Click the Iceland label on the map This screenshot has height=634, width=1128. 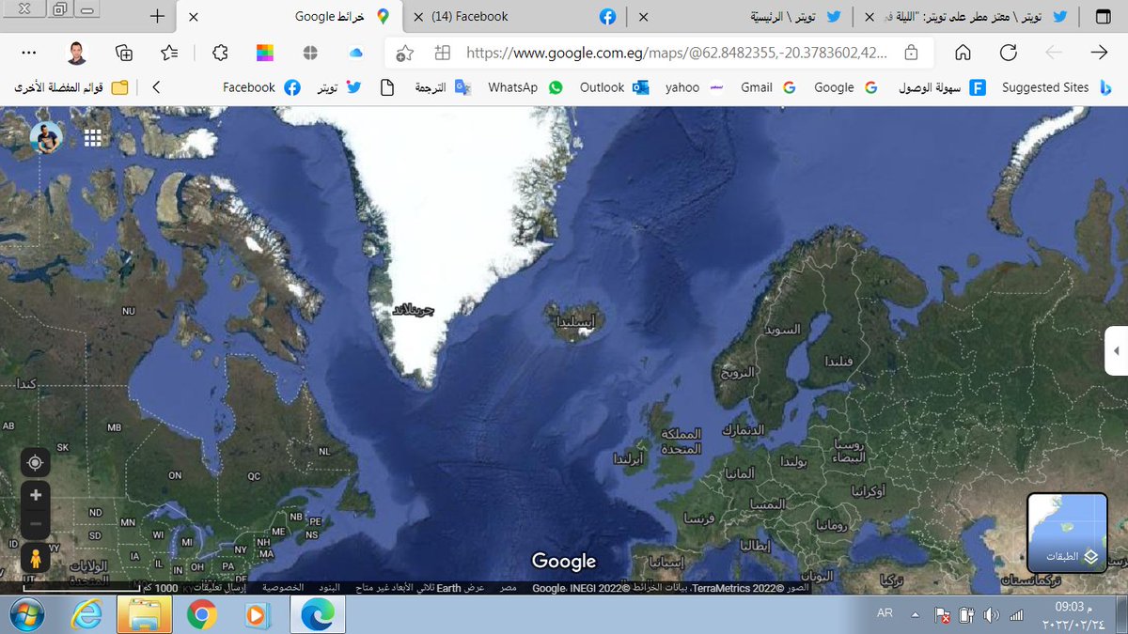click(576, 322)
